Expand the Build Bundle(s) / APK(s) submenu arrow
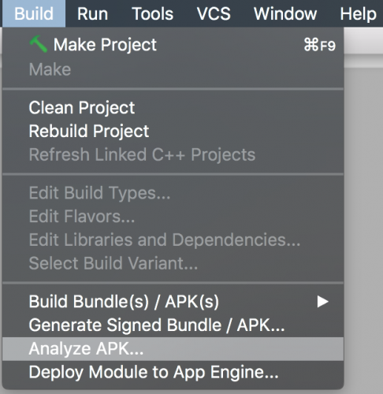The height and width of the screenshot is (394, 383). coord(322,302)
